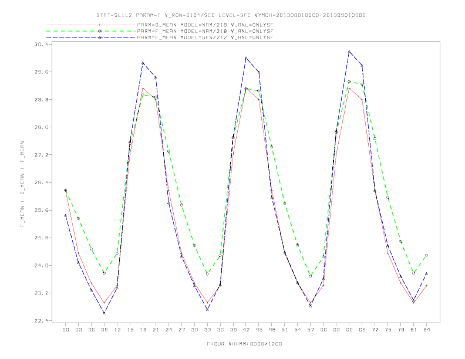Screen dimensions: 465x359
Task: Click the y-axis tick label 29.6
Action: click(41, 72)
